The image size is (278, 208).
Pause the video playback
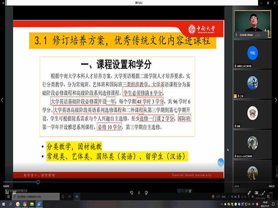139,193
